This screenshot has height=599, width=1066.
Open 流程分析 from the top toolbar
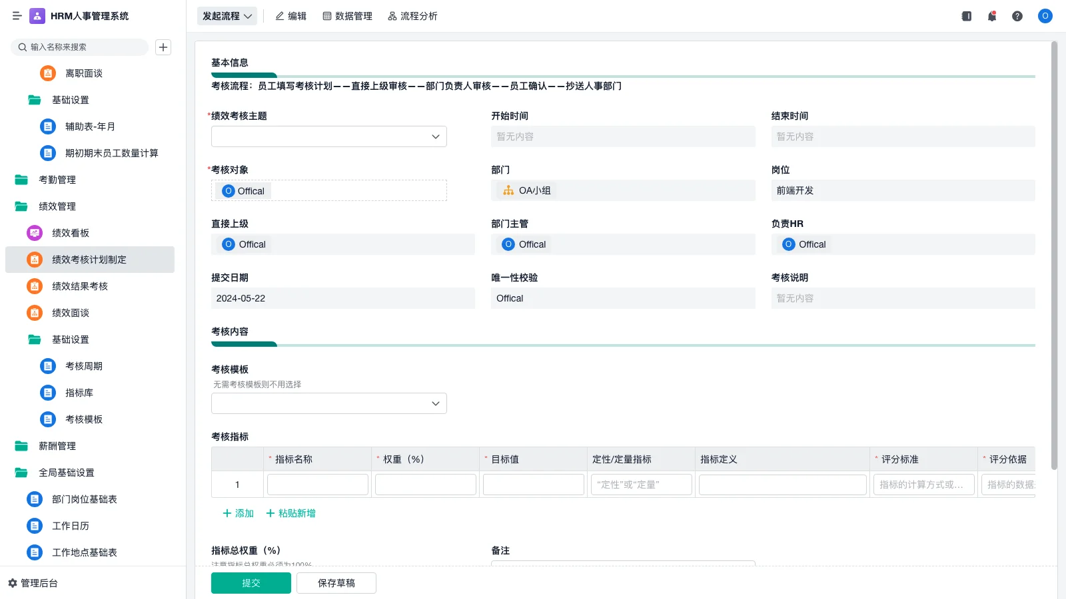(412, 16)
